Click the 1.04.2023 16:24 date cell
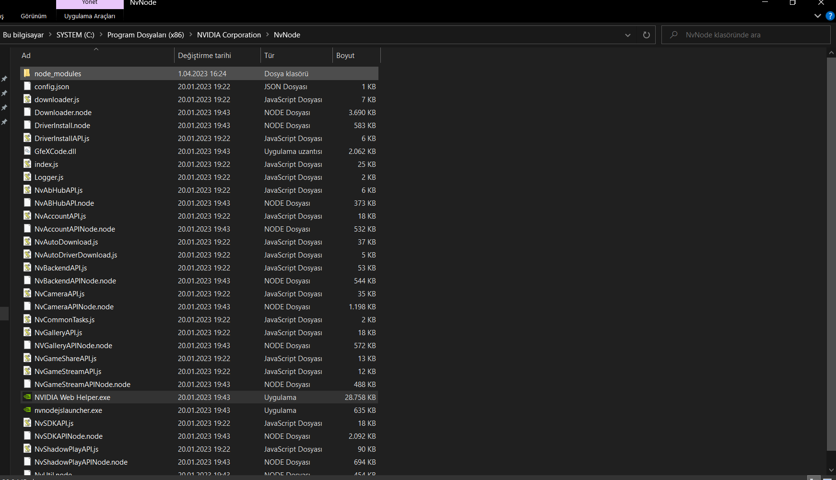The width and height of the screenshot is (836, 480). (202, 73)
